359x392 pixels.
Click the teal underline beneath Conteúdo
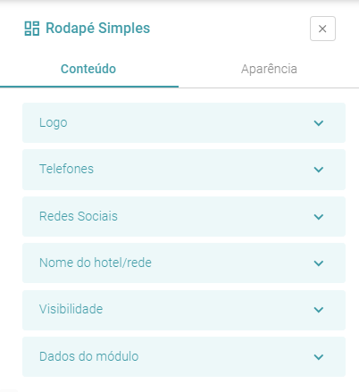point(89,87)
